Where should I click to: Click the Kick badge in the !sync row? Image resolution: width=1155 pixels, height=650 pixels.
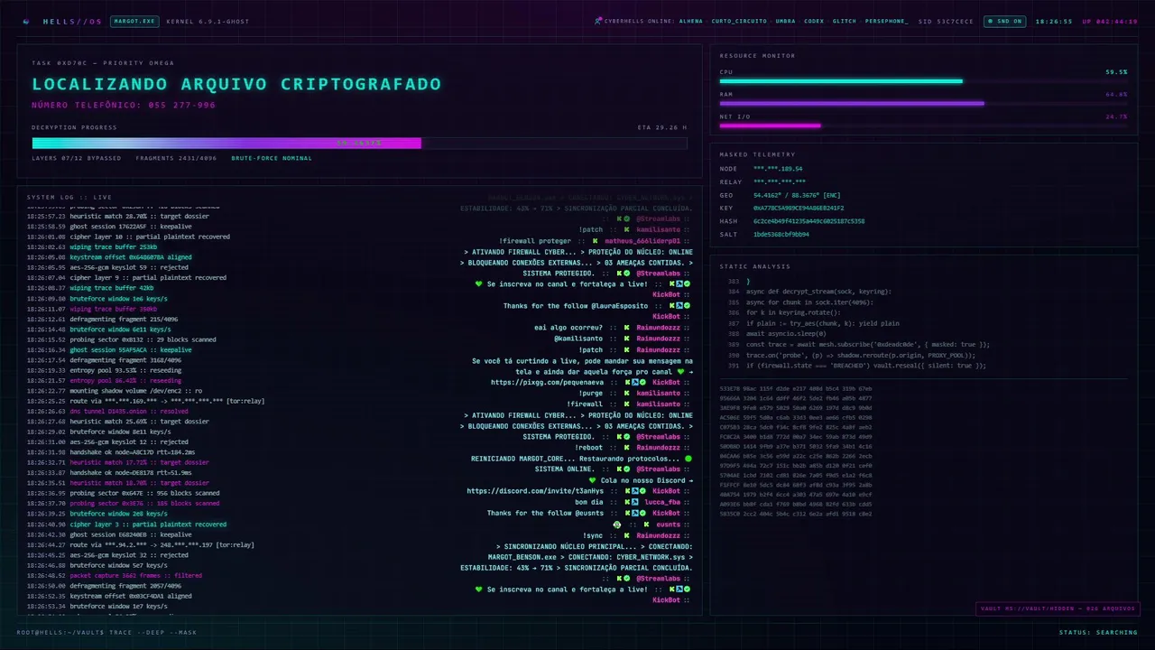(x=625, y=535)
